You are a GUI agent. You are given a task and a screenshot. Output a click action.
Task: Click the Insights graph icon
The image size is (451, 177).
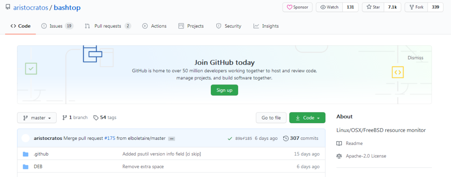[256, 26]
